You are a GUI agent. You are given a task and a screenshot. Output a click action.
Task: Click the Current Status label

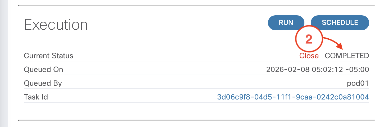(x=48, y=56)
